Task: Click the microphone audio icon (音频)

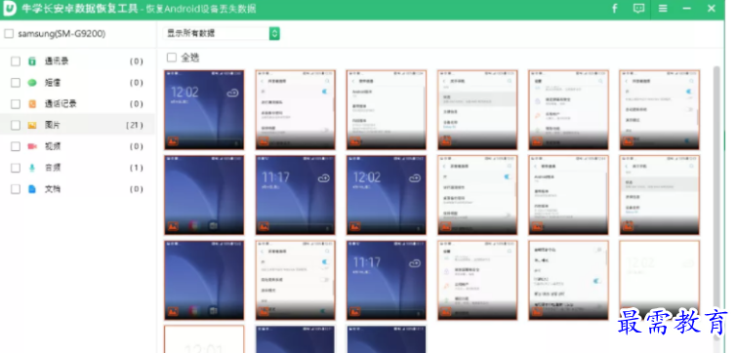Action: click(32, 168)
